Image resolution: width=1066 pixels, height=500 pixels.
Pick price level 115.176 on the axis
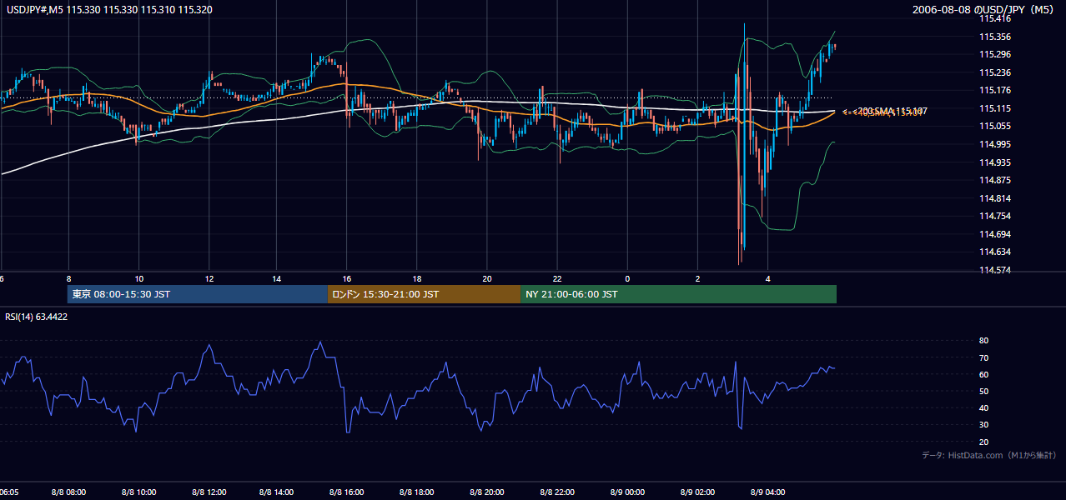pyautogui.click(x=997, y=90)
